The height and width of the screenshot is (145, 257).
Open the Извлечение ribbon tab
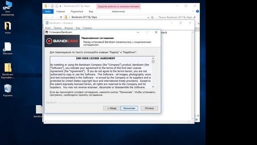[118, 11]
